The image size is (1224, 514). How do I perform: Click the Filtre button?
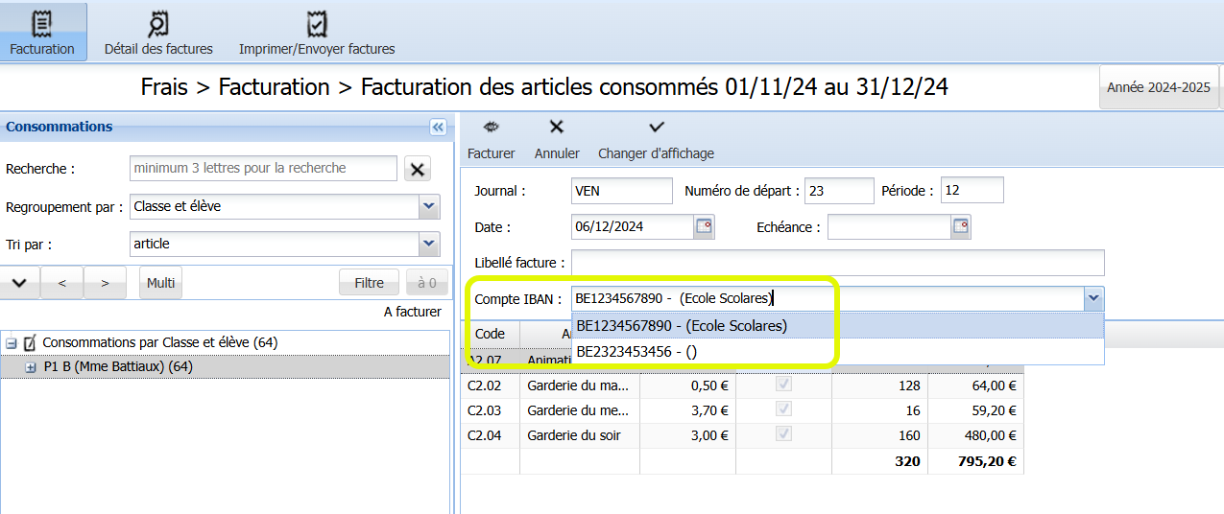pos(369,283)
